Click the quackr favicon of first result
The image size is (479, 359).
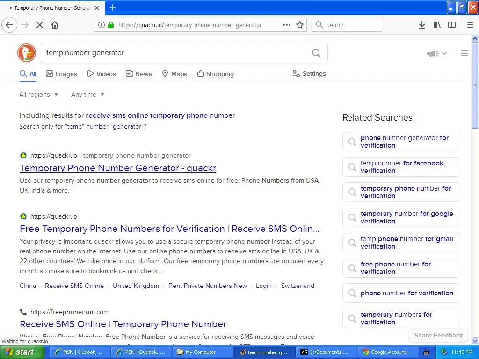coord(23,155)
